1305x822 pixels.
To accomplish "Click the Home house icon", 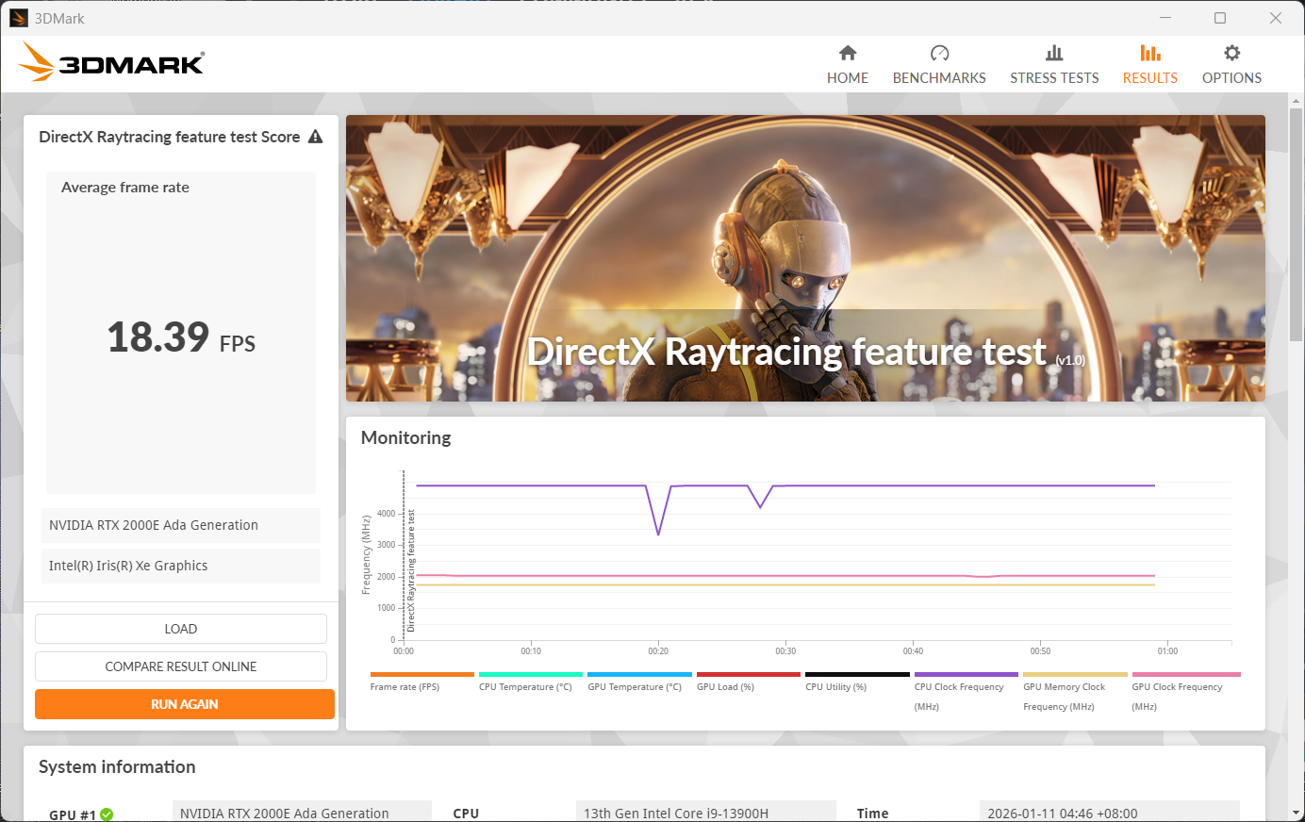I will [848, 54].
